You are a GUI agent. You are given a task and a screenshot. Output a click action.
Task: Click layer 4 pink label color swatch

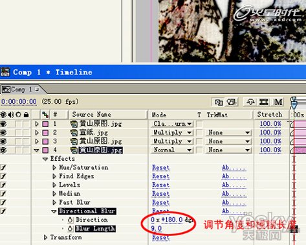[45, 150]
